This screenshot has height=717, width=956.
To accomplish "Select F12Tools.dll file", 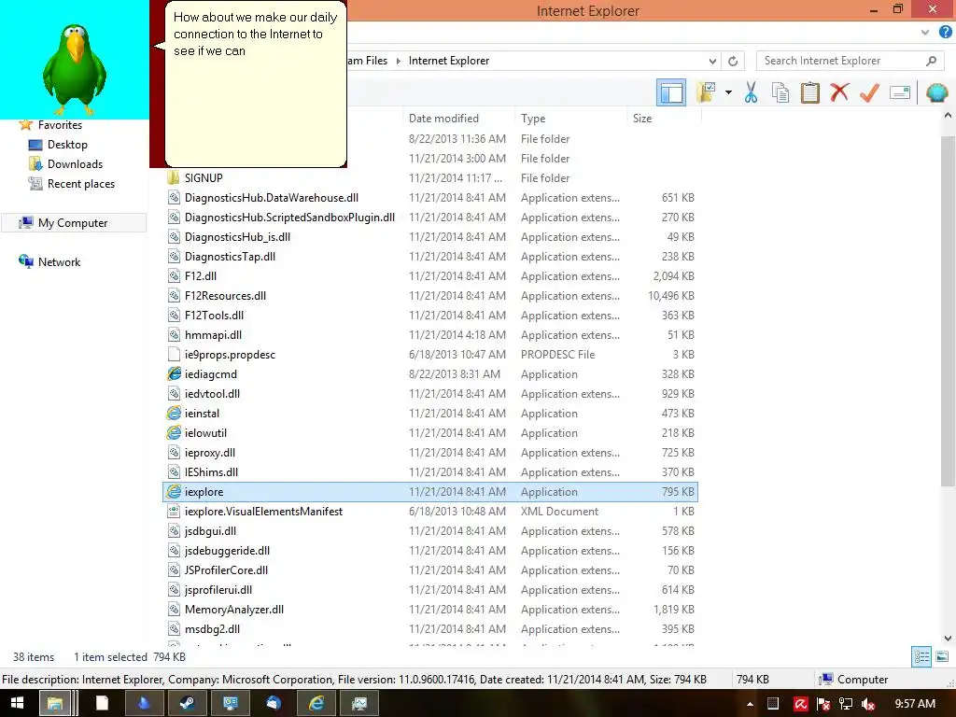I will (430, 316).
